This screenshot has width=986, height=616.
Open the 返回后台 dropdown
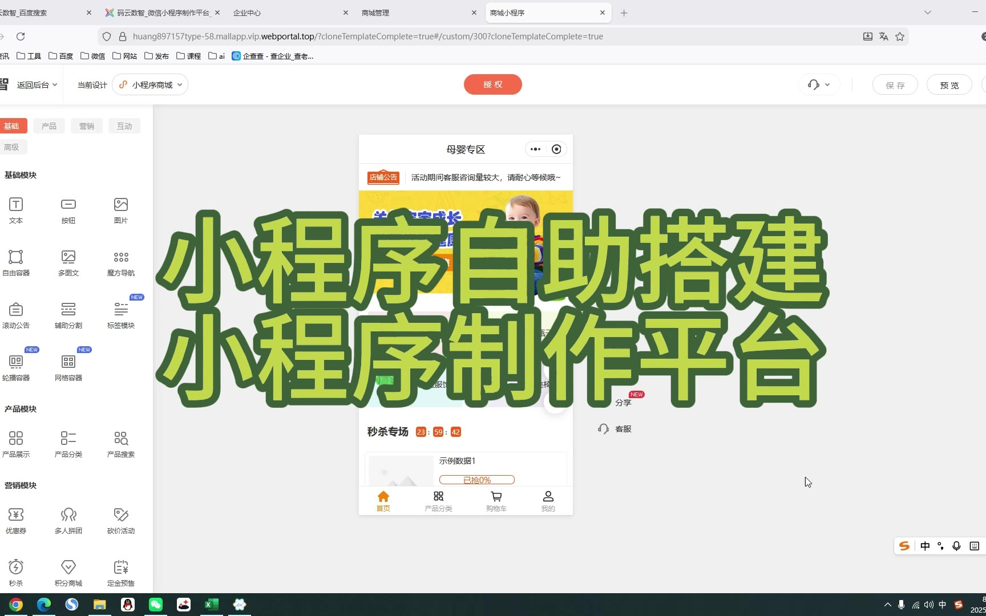pos(37,85)
